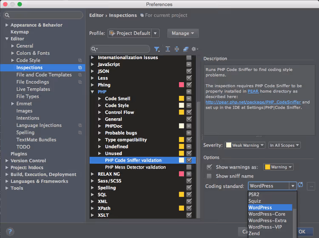Click the Manage profile button
Image resolution: width=319 pixels, height=238 pixels.
click(x=183, y=33)
